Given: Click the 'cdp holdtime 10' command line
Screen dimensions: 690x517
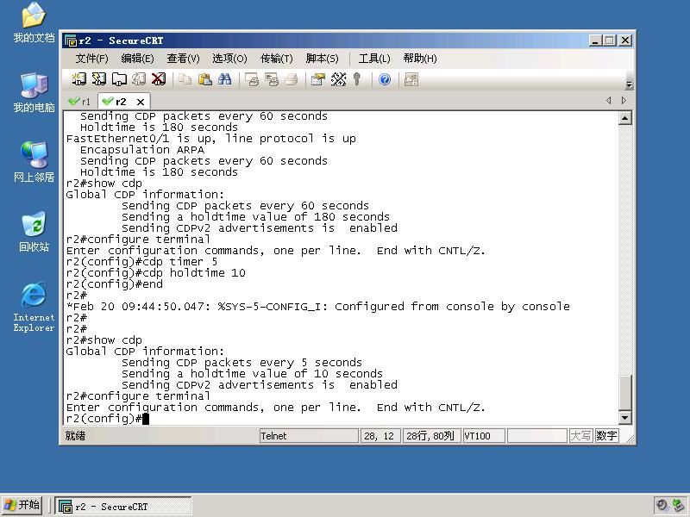Looking at the screenshot, I should 156,273.
